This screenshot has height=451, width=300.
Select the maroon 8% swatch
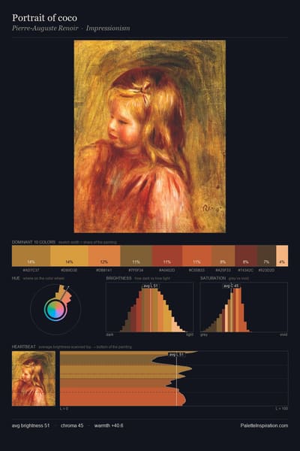pos(246,256)
